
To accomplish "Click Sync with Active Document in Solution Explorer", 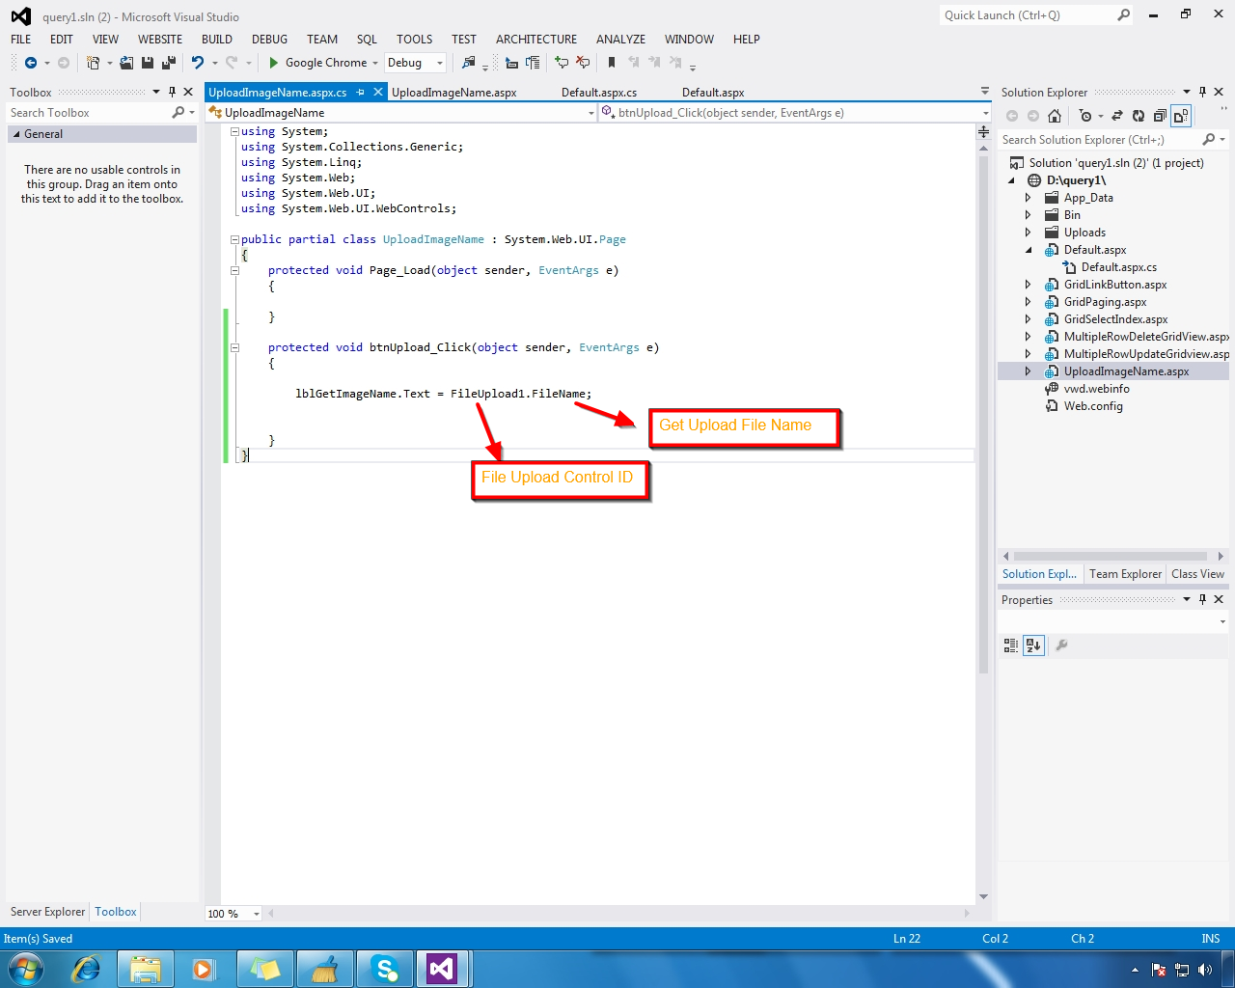I will [x=1117, y=116].
